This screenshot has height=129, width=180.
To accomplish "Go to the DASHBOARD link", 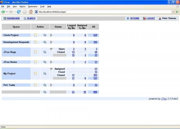I will pyautogui.click(x=13, y=18).
